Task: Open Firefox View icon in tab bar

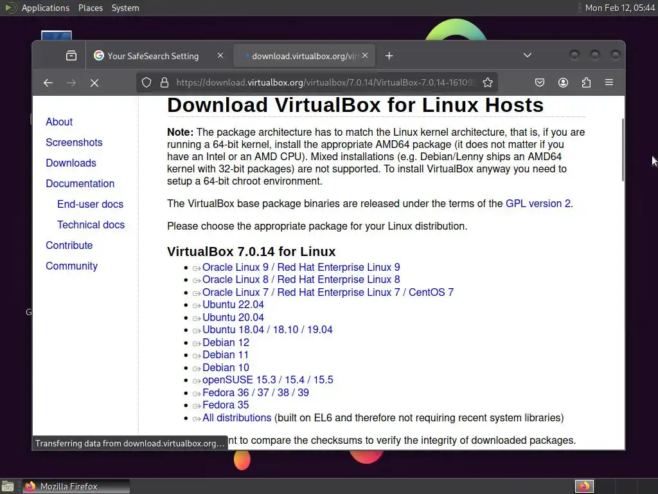Action: pyautogui.click(x=71, y=55)
